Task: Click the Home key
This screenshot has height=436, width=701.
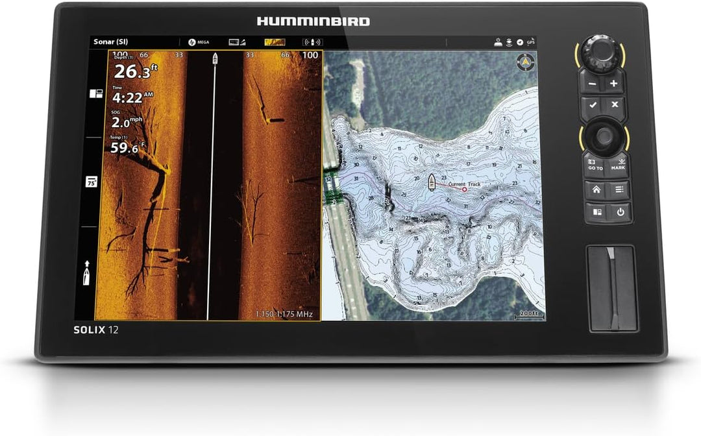Action: (596, 190)
